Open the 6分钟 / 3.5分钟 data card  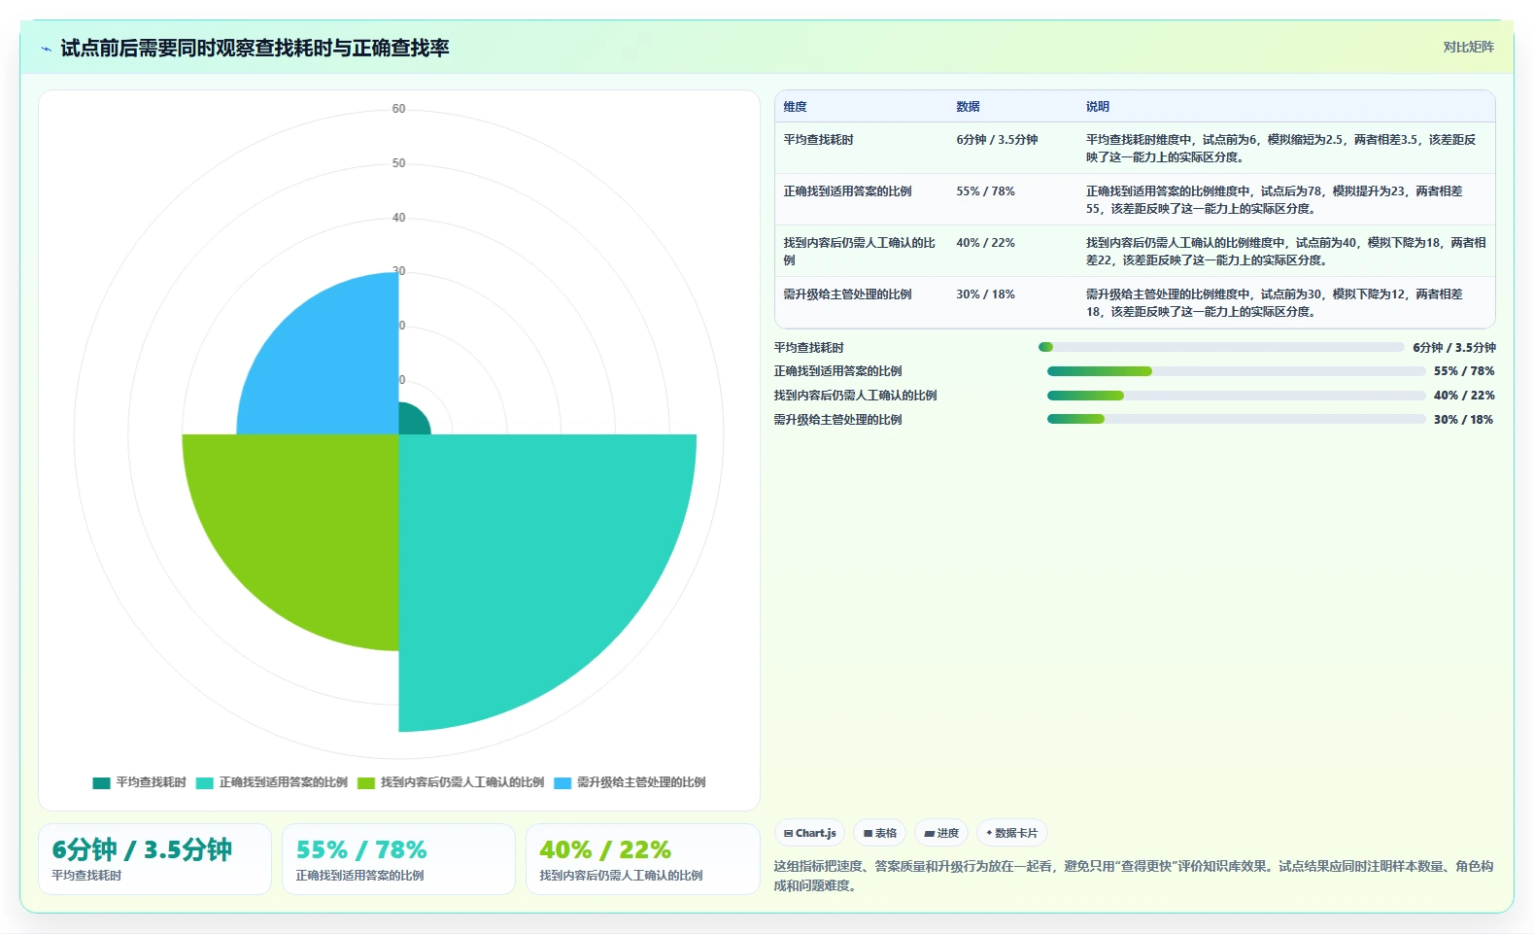154,859
